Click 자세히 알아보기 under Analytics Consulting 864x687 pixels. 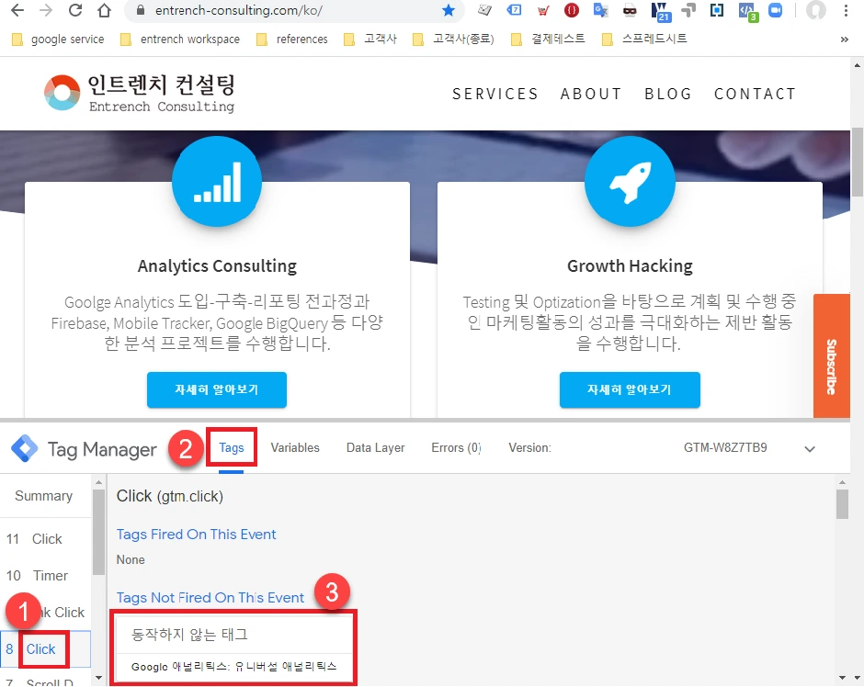[217, 389]
